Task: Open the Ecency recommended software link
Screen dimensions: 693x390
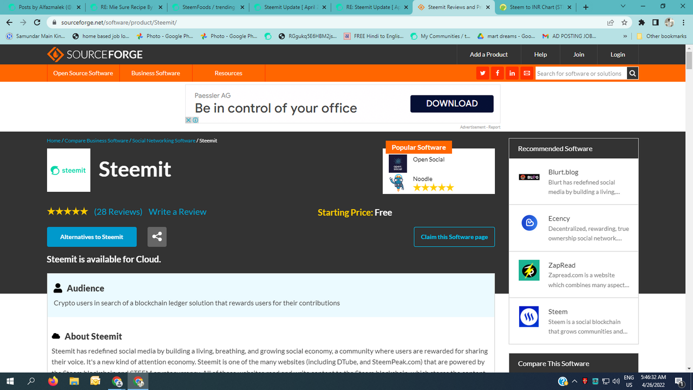Action: tap(559, 218)
